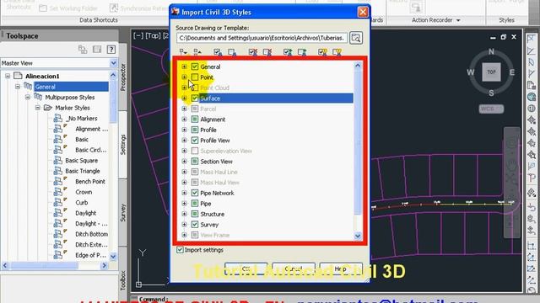
Task: Click the check all styles icon
Action: pos(218,52)
